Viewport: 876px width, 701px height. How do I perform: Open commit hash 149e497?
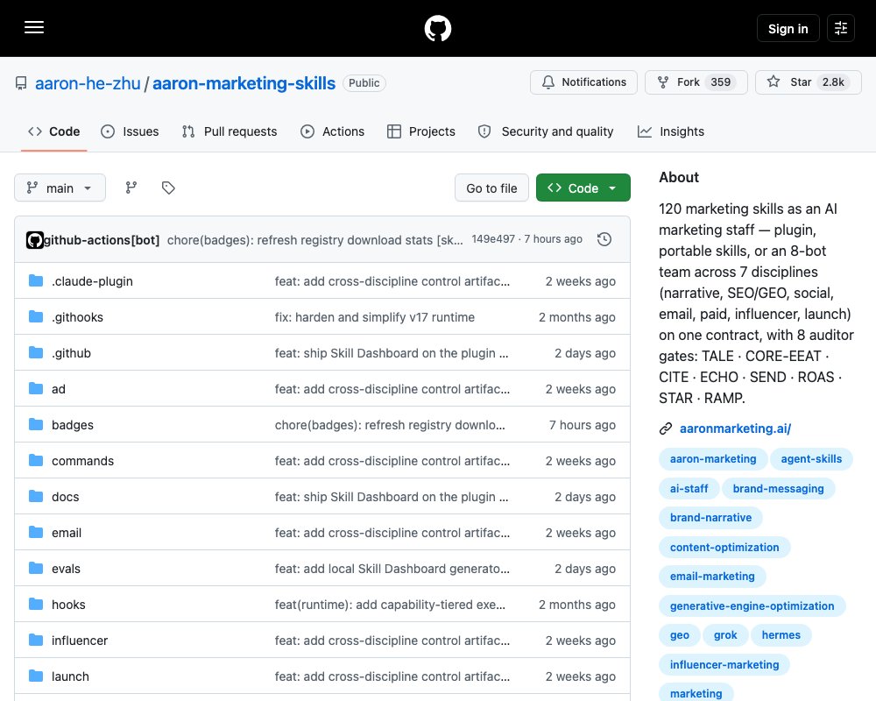(x=493, y=238)
